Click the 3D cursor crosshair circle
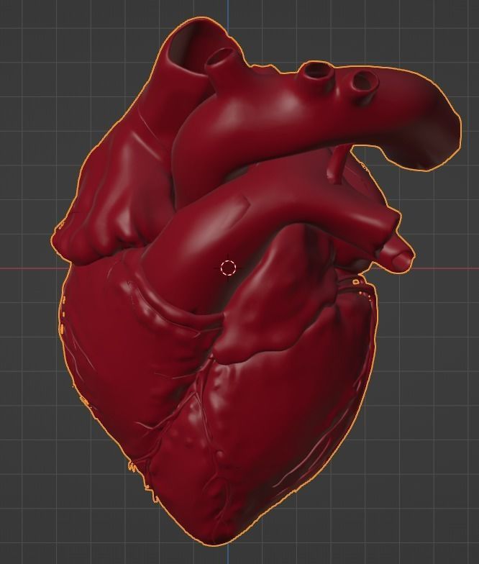The width and height of the screenshot is (479, 564). tap(228, 268)
